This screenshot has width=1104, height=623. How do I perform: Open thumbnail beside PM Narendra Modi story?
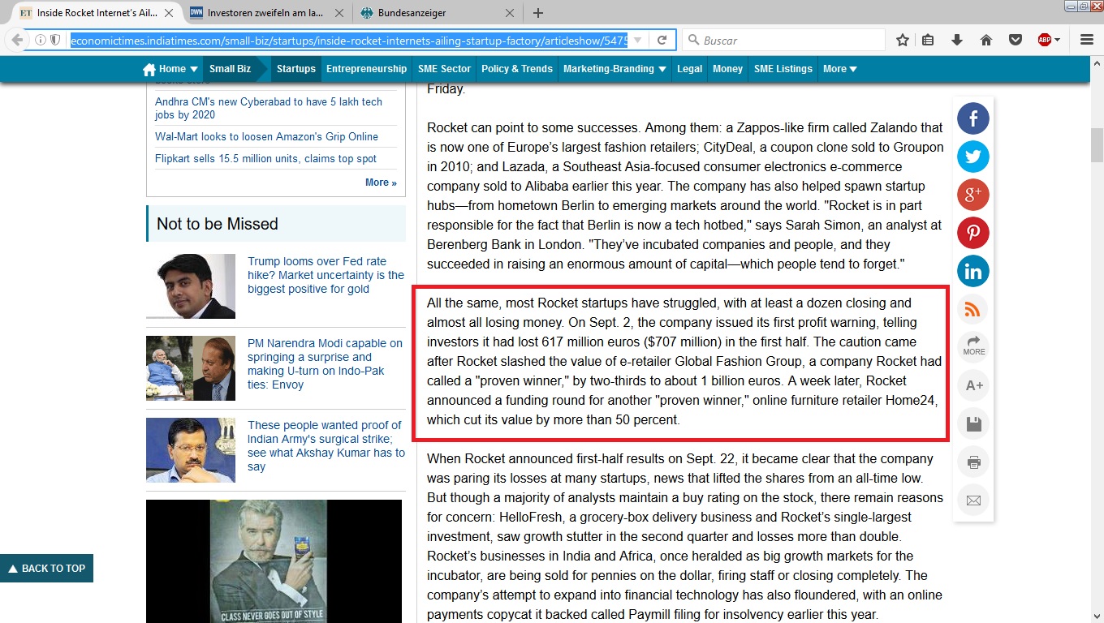tap(191, 368)
